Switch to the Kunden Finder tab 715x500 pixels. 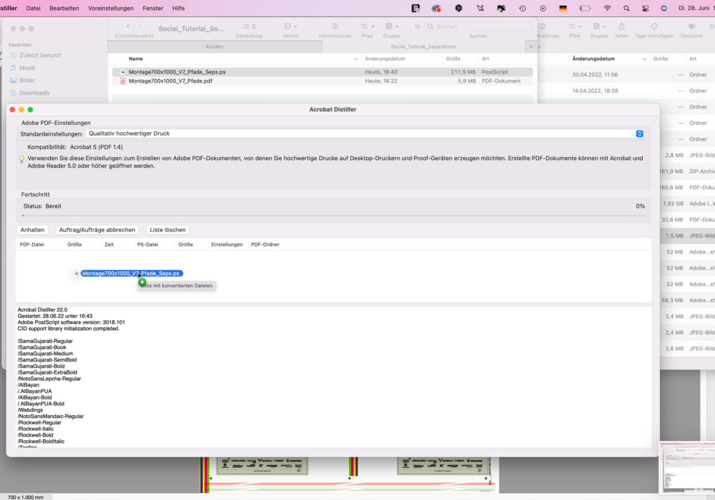(x=214, y=46)
